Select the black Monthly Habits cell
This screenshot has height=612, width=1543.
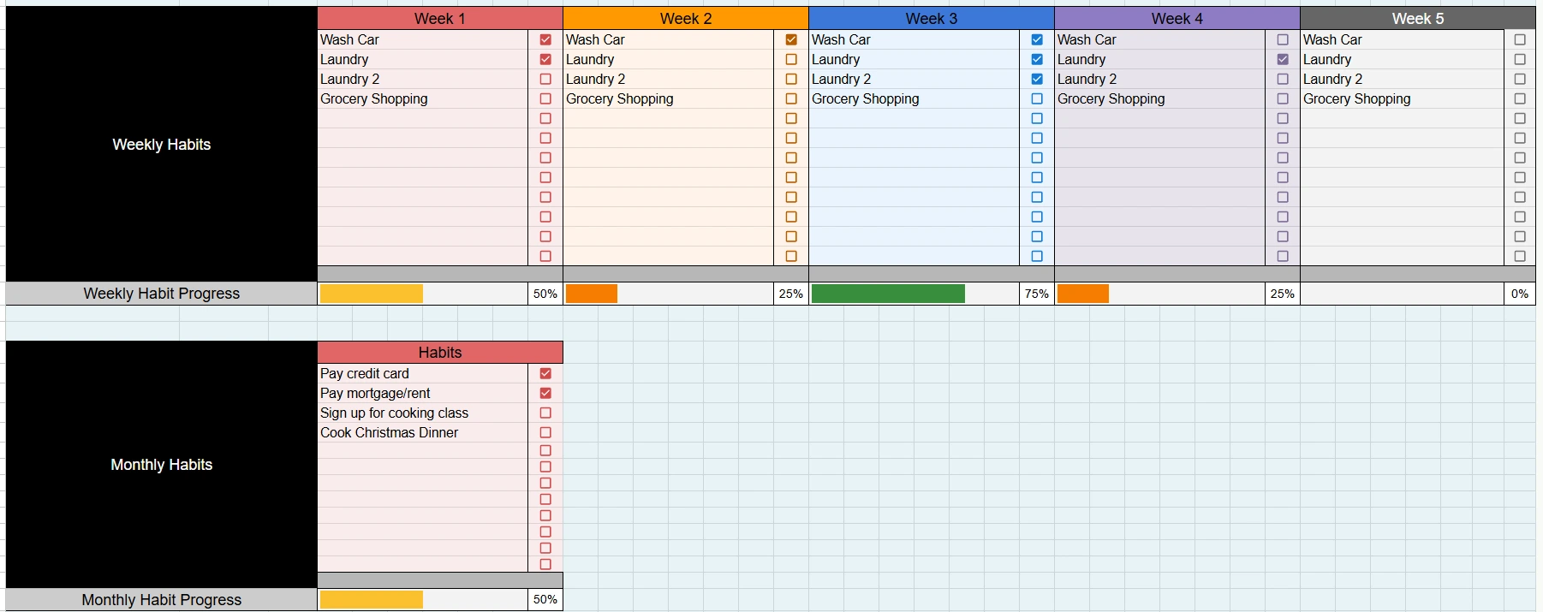tap(161, 464)
